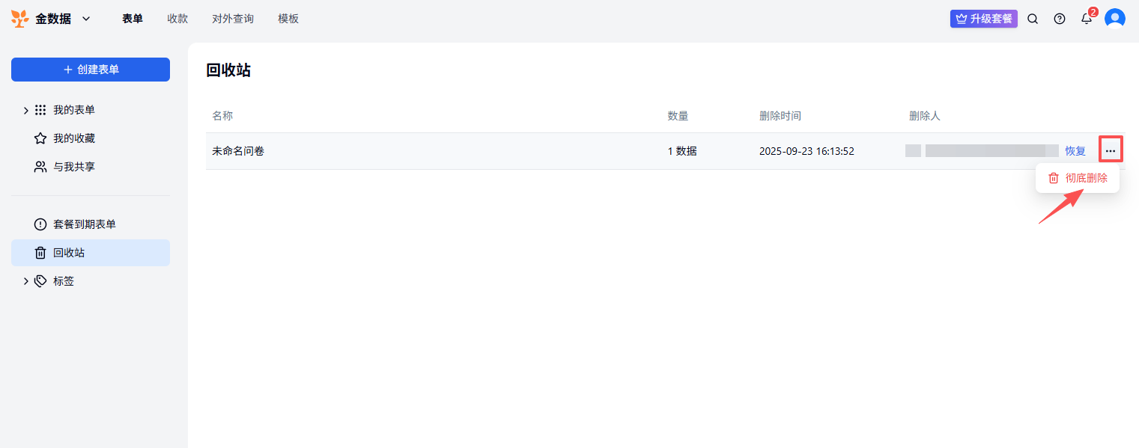Image resolution: width=1139 pixels, height=448 pixels.
Task: Open the user avatar profile menu
Action: click(1115, 19)
